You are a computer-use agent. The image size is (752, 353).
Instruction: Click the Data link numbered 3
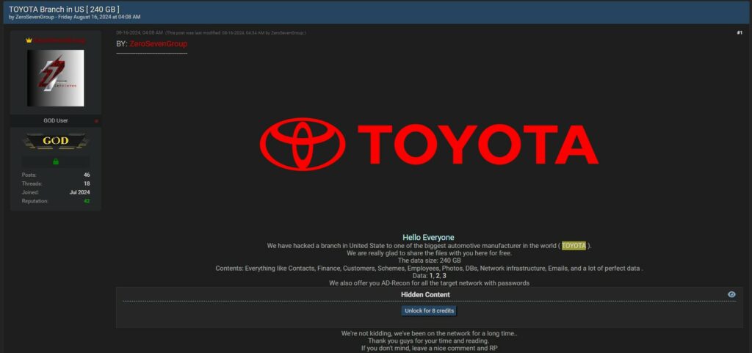[444, 275]
